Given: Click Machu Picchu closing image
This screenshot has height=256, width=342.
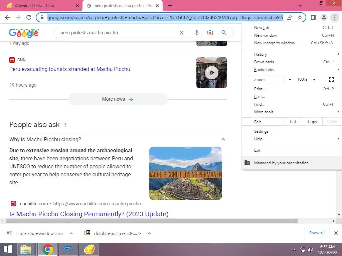Looking at the screenshot, I should coord(185,173).
